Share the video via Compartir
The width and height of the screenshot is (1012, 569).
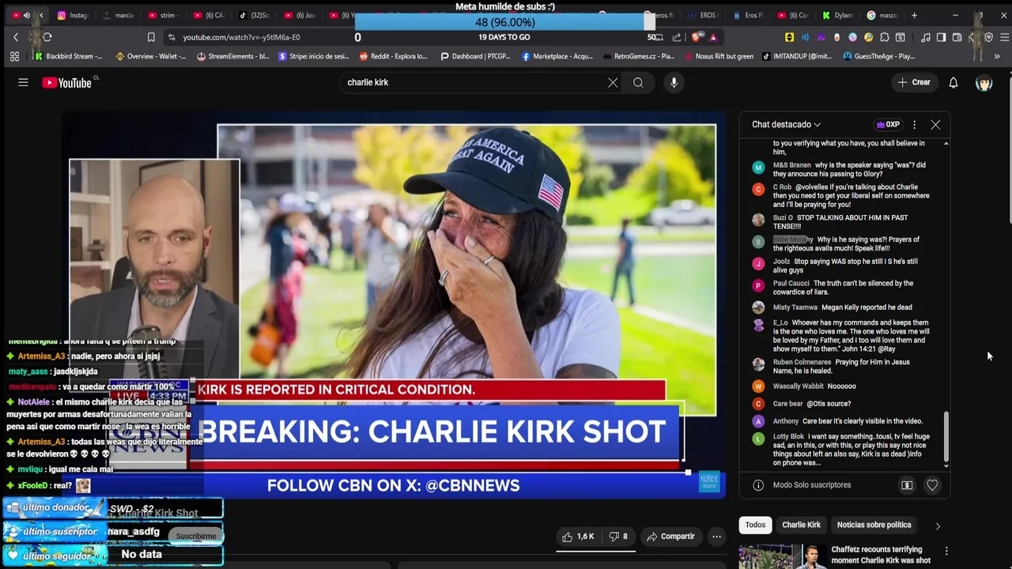pos(670,537)
